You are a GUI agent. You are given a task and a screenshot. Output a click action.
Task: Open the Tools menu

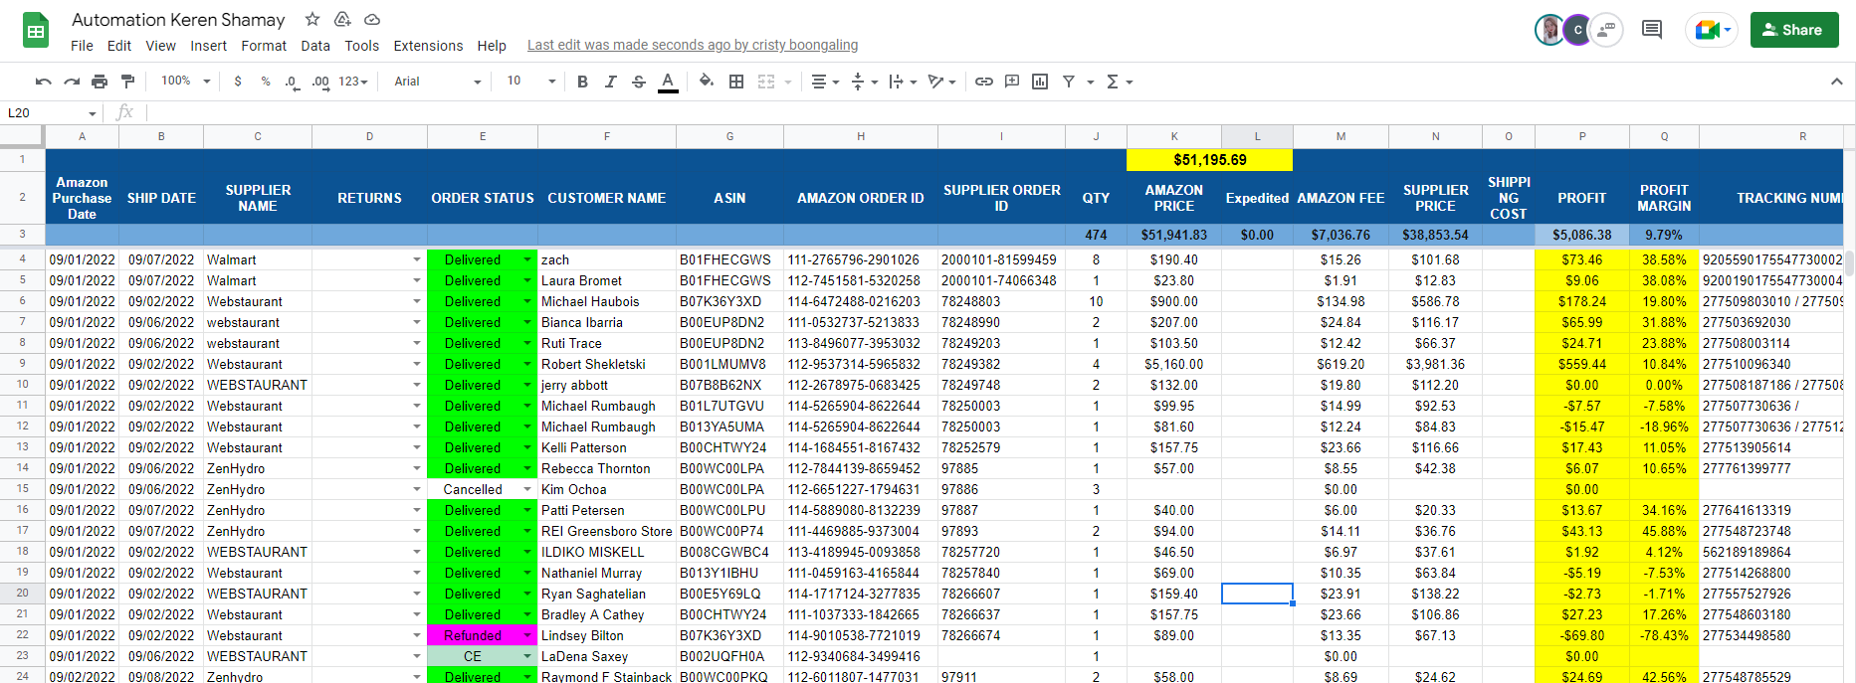(x=362, y=46)
